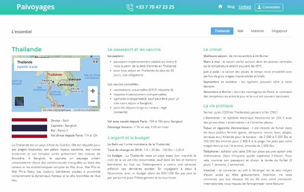Click the Thailand flag image
Viewport: 304px width, 192px height.
pyautogui.click(x=29, y=128)
